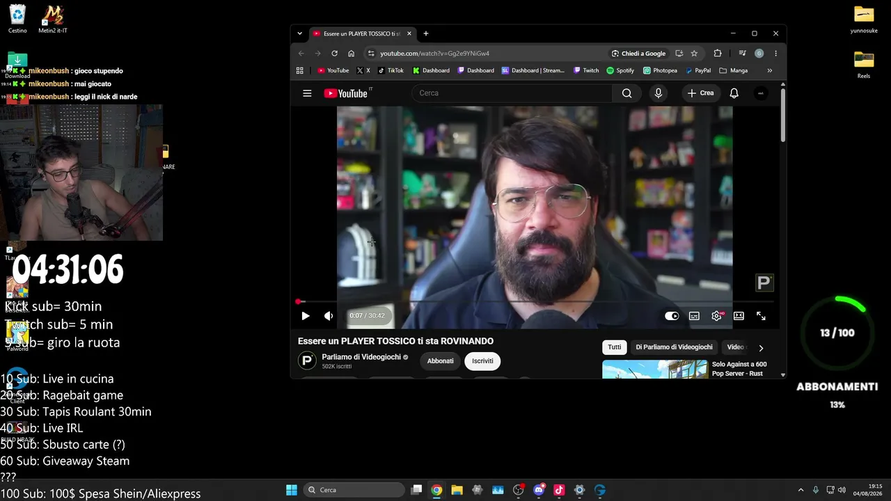The width and height of the screenshot is (891, 501).
Task: Click the Crea button
Action: (700, 93)
